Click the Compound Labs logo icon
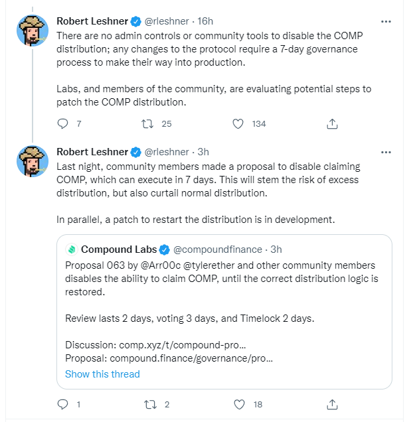The width and height of the screenshot is (409, 422). click(72, 249)
